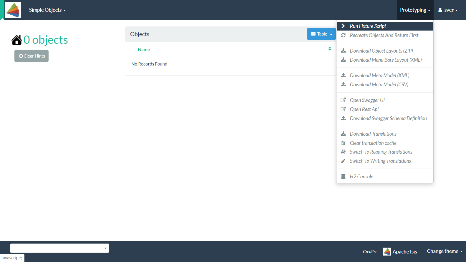This screenshot has width=466, height=262.
Task: Click the external link icon for Swagger Ui
Action: [x=343, y=100]
